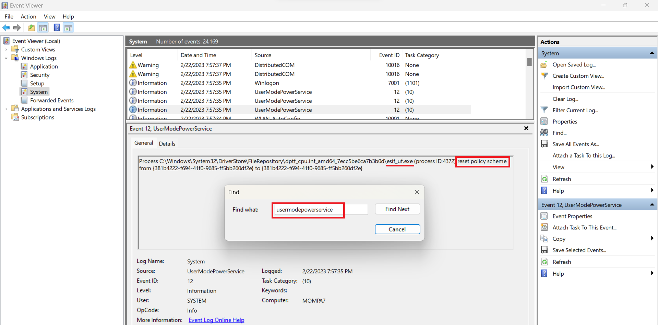This screenshot has height=325, width=658.
Task: Collapse the Windows Logs tree node
Action: coord(6,58)
